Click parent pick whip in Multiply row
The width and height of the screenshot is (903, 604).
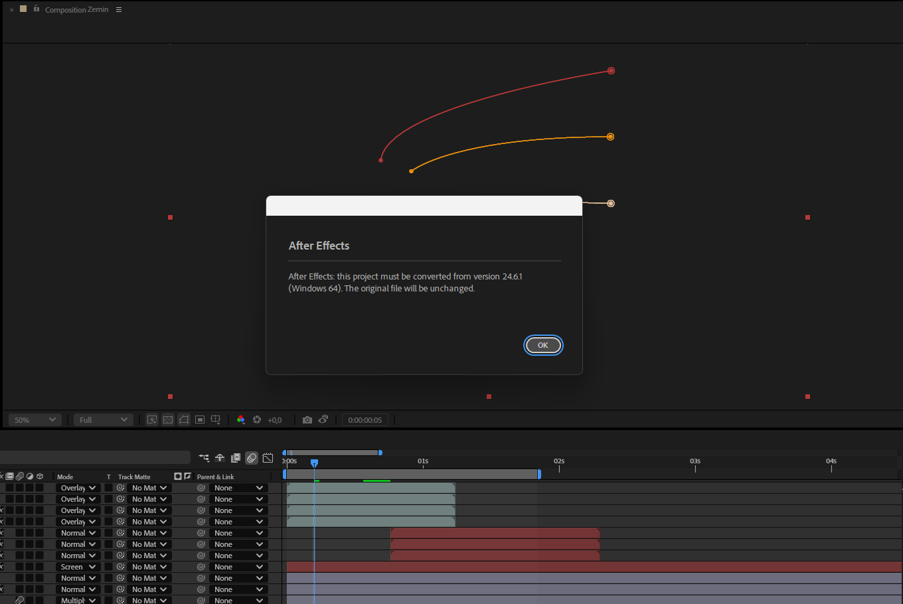(201, 600)
